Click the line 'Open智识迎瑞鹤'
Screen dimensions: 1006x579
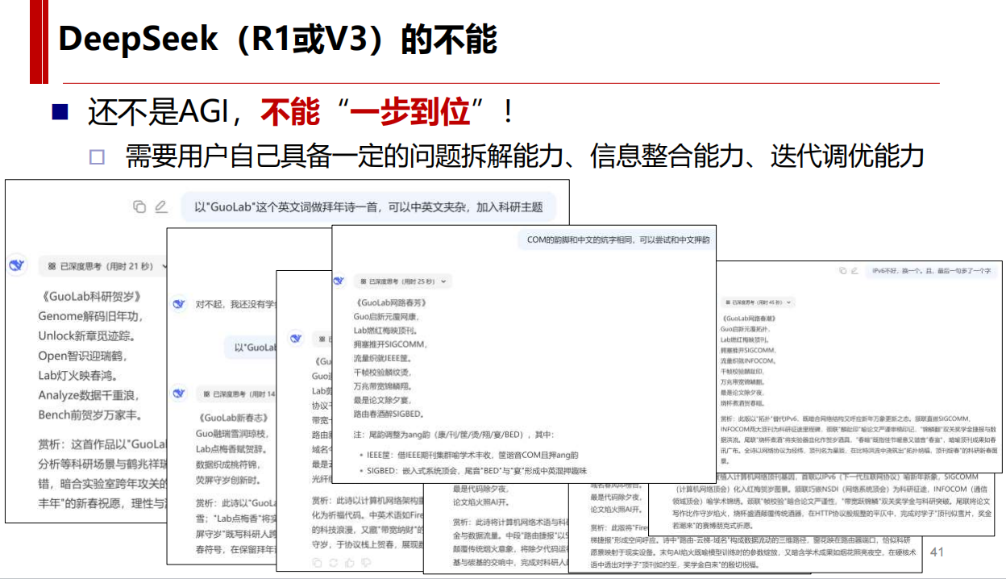tap(82, 356)
